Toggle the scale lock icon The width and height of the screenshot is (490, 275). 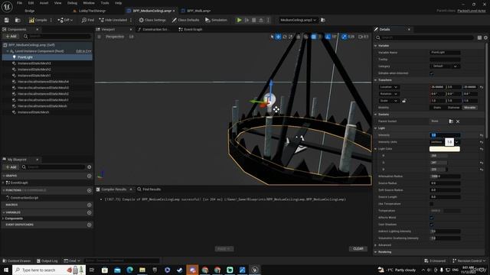coord(404,101)
